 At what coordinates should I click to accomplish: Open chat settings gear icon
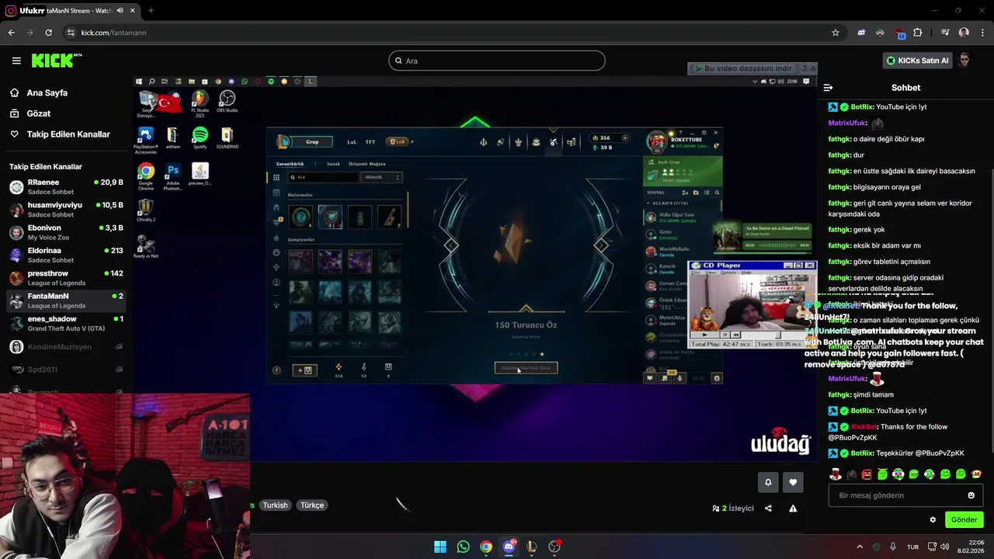(x=933, y=520)
